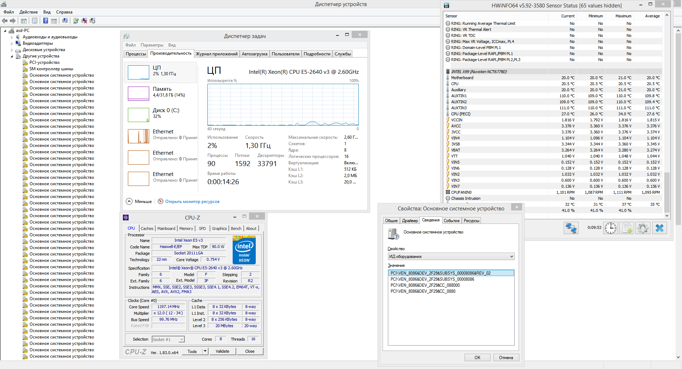This screenshot has width=682, height=369.
Task: Click the Average column header in HWiNFO
Action: pos(652,16)
